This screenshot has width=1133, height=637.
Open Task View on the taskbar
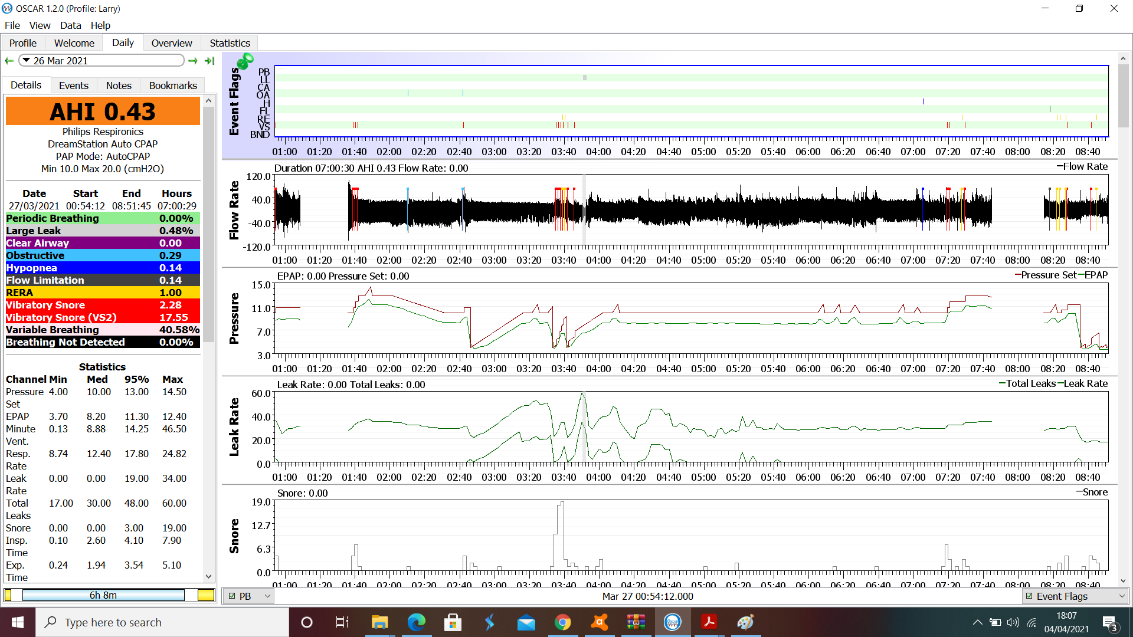[342, 622]
